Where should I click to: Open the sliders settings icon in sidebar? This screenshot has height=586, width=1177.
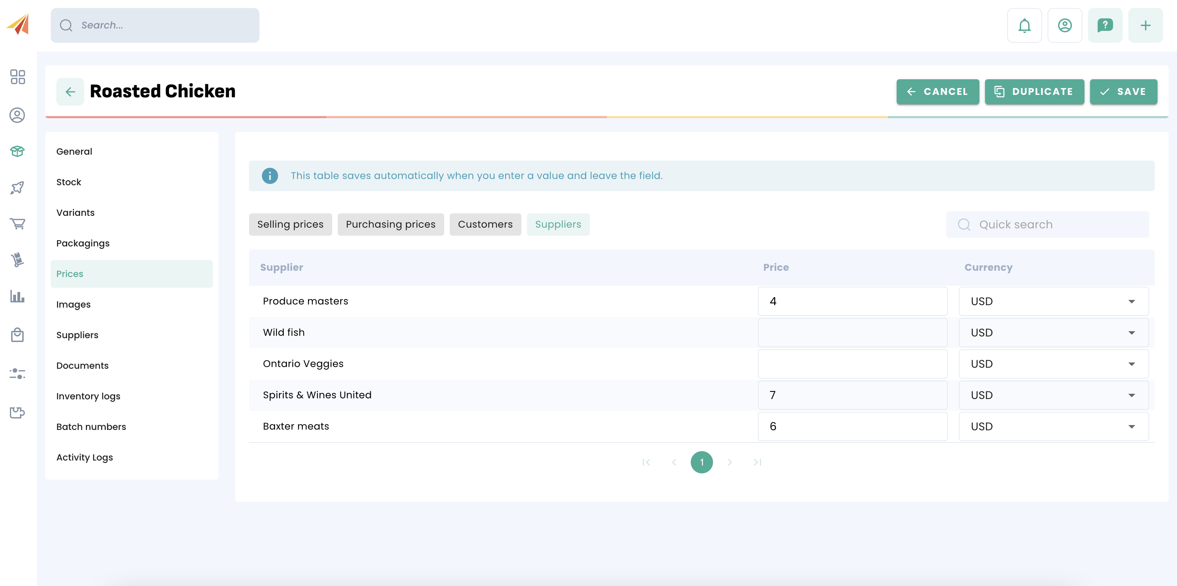click(x=17, y=374)
